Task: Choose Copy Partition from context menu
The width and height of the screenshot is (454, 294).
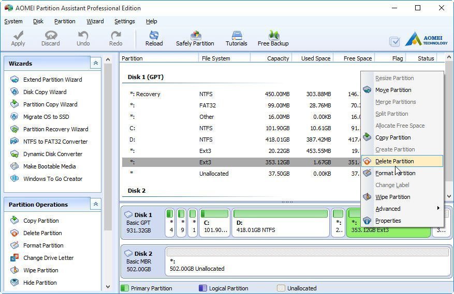Action: click(402, 137)
